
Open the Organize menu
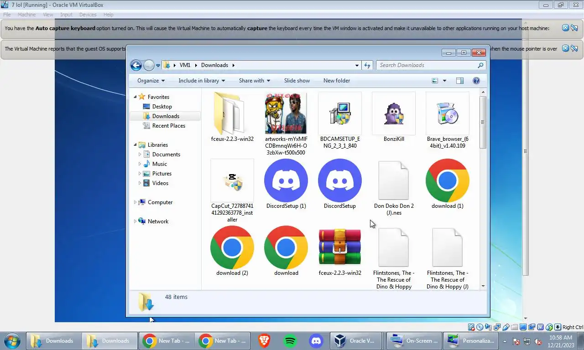click(x=151, y=81)
